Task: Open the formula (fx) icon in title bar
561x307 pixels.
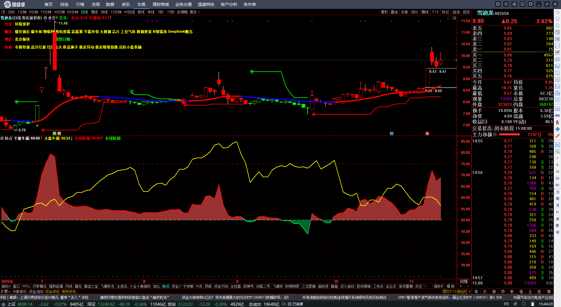Action: 514,4
